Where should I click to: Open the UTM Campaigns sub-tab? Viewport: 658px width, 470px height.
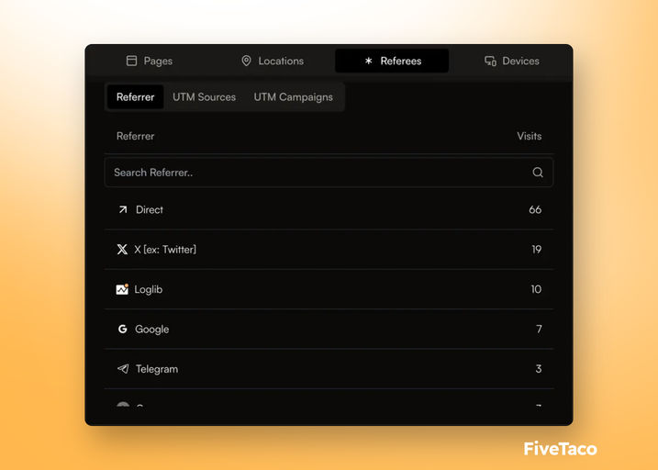click(293, 97)
